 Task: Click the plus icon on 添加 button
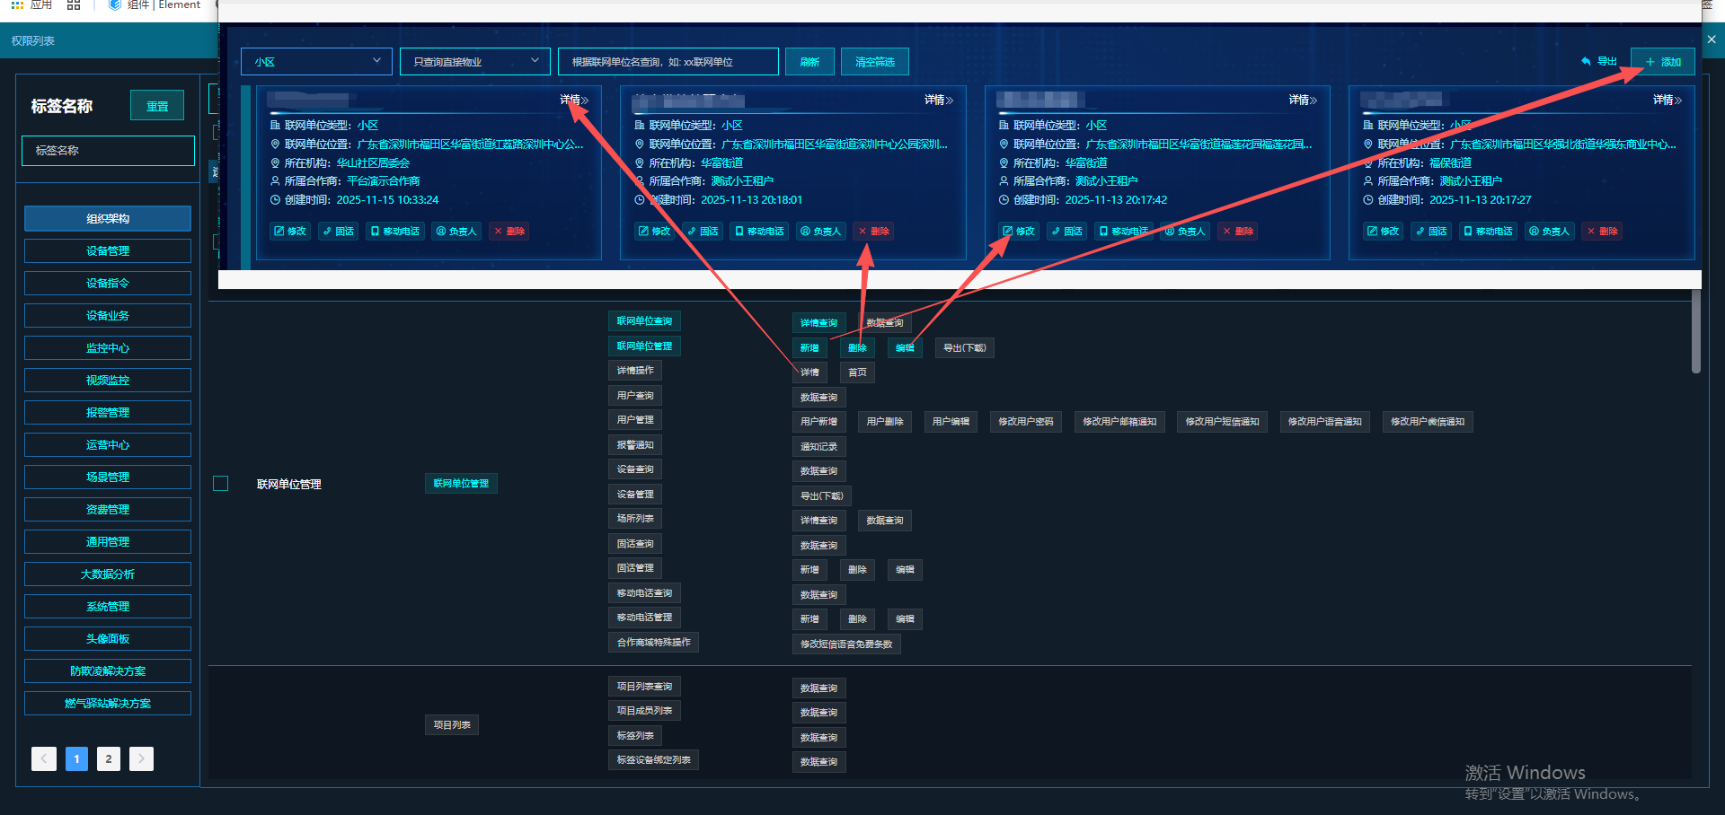pyautogui.click(x=1650, y=62)
